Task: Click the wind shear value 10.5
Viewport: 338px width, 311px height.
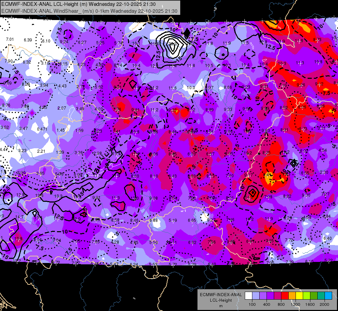Action: (209, 65)
